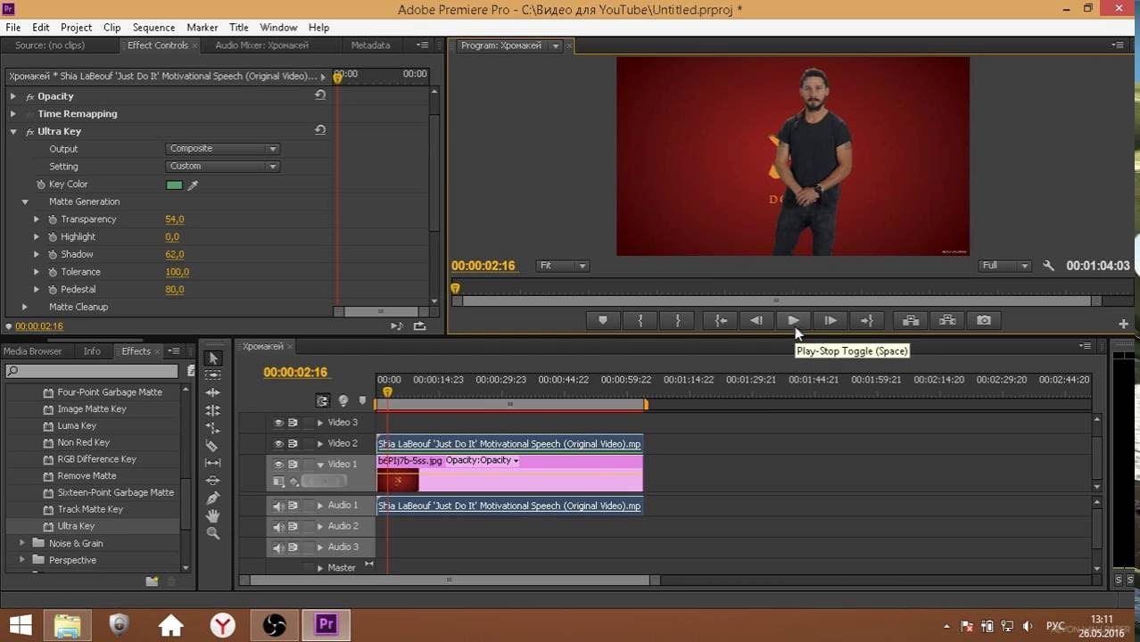Select the Rate Stretch tool
The width and height of the screenshot is (1140, 642).
point(212,428)
